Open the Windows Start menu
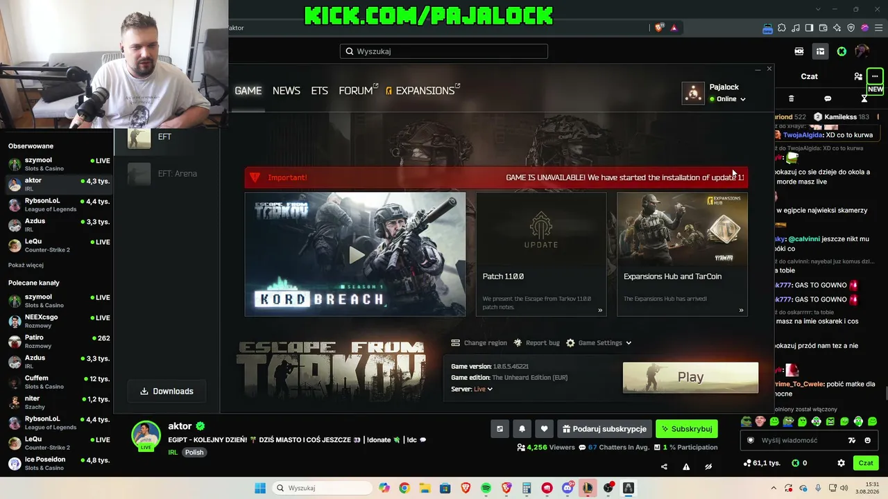The image size is (888, 499). point(260,488)
